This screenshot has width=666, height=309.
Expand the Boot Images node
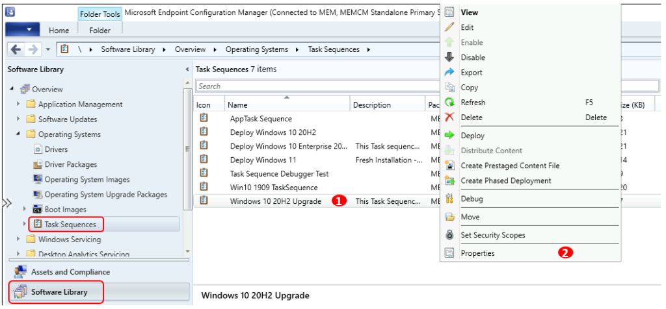point(25,210)
